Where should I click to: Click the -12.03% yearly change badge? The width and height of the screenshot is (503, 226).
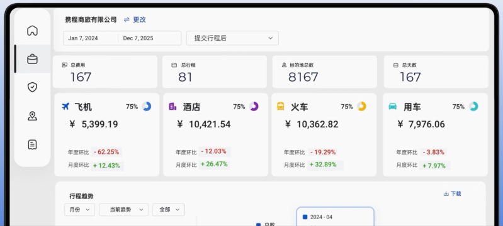click(214, 151)
